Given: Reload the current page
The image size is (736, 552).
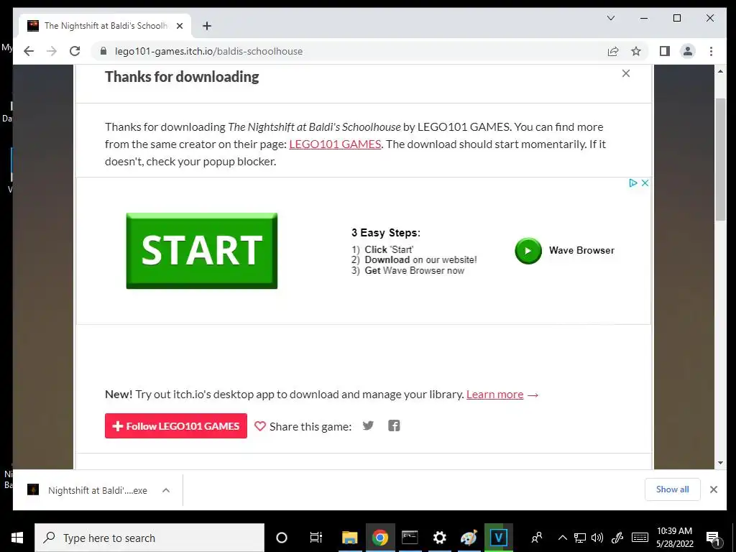Looking at the screenshot, I should (75, 51).
